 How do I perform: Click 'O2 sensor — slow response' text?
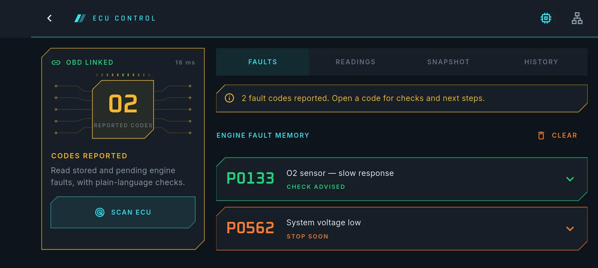(x=340, y=173)
